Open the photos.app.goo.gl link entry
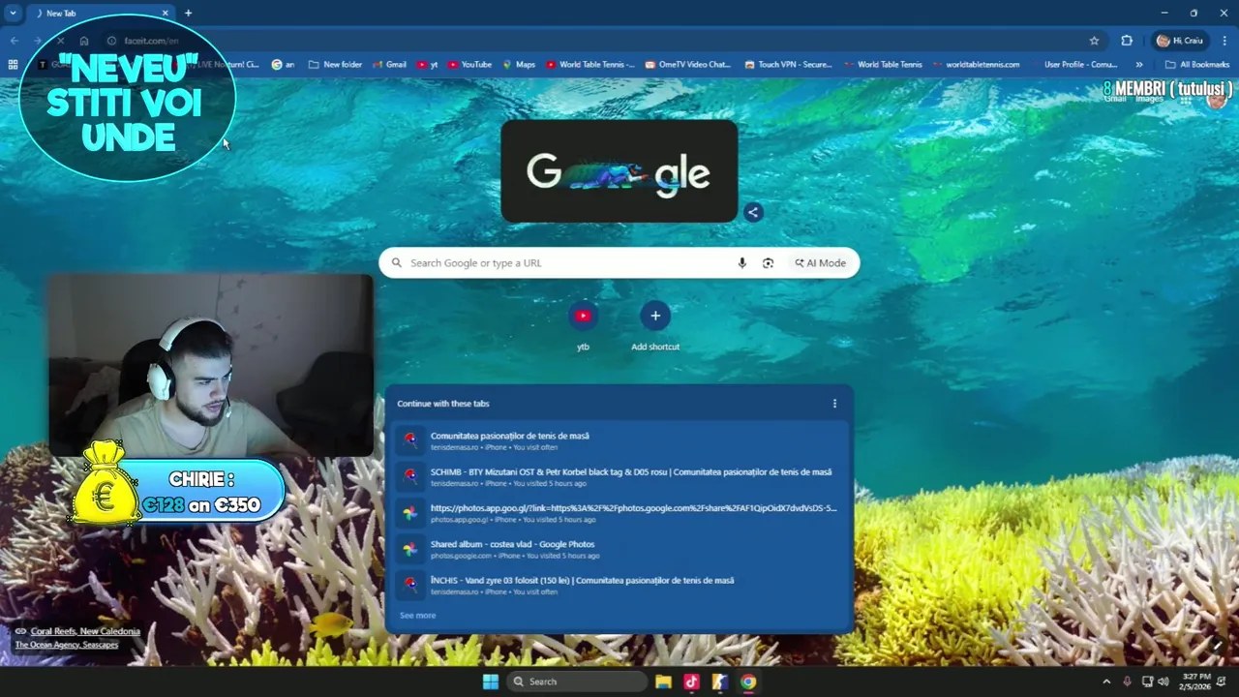The image size is (1239, 697). pyautogui.click(x=619, y=513)
